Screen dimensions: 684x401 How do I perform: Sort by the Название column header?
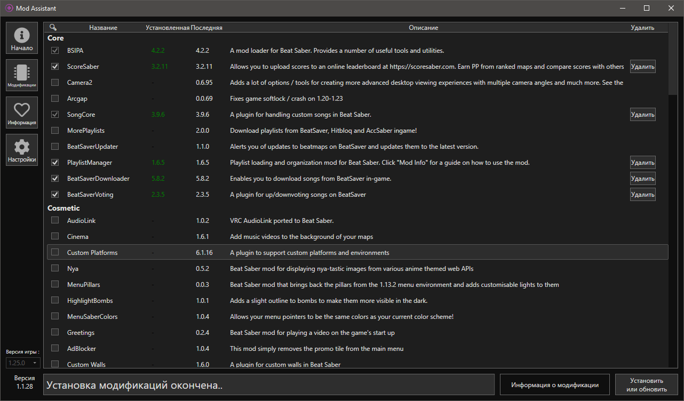click(103, 28)
